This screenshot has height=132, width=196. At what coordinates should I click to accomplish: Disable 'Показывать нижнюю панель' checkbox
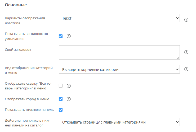[61, 110]
